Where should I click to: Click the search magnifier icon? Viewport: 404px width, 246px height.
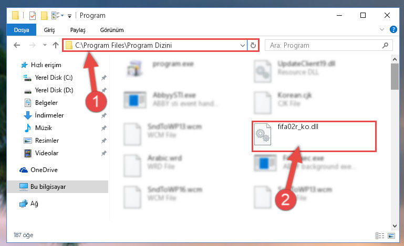pos(385,46)
